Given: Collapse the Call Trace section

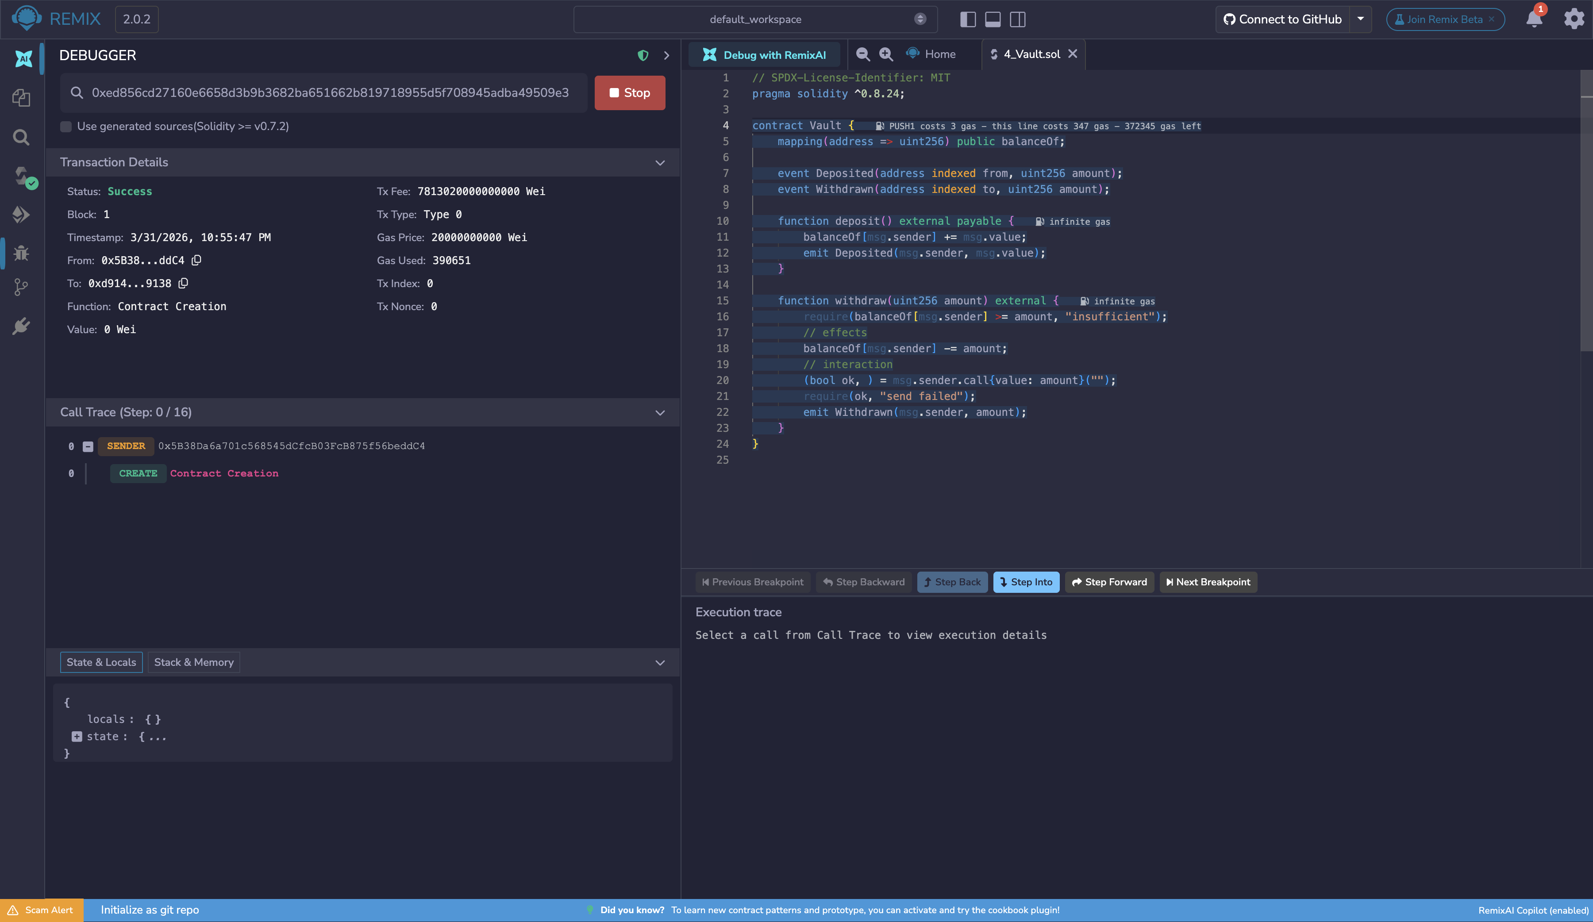Looking at the screenshot, I should pos(660,413).
